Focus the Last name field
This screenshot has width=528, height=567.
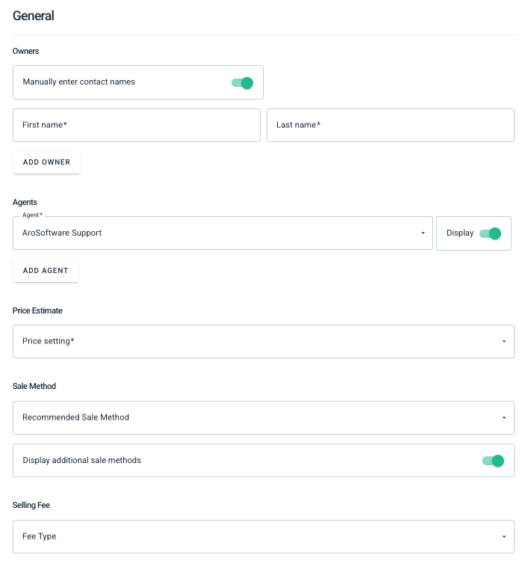(x=391, y=125)
